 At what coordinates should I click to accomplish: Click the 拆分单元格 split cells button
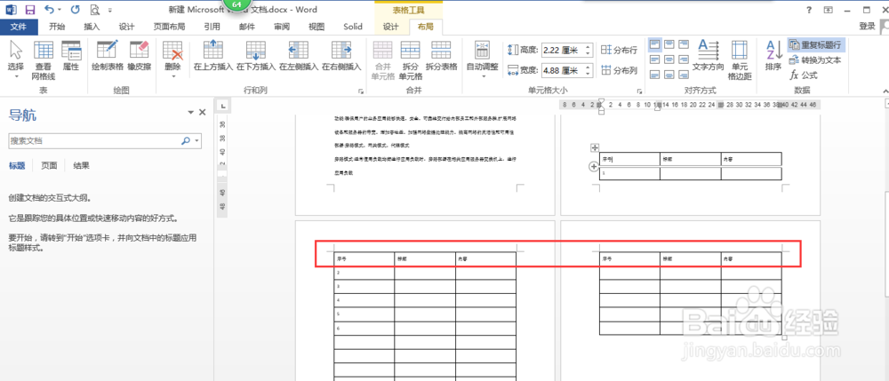(x=411, y=60)
